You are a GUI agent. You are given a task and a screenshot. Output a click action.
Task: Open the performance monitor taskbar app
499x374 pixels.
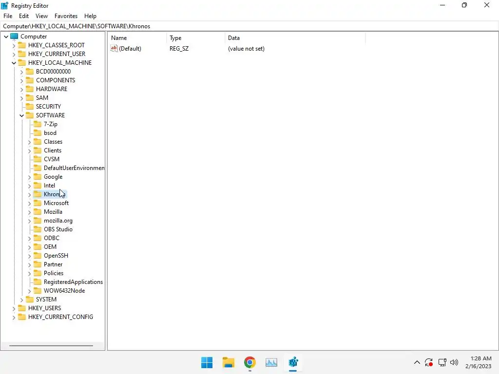(271, 362)
